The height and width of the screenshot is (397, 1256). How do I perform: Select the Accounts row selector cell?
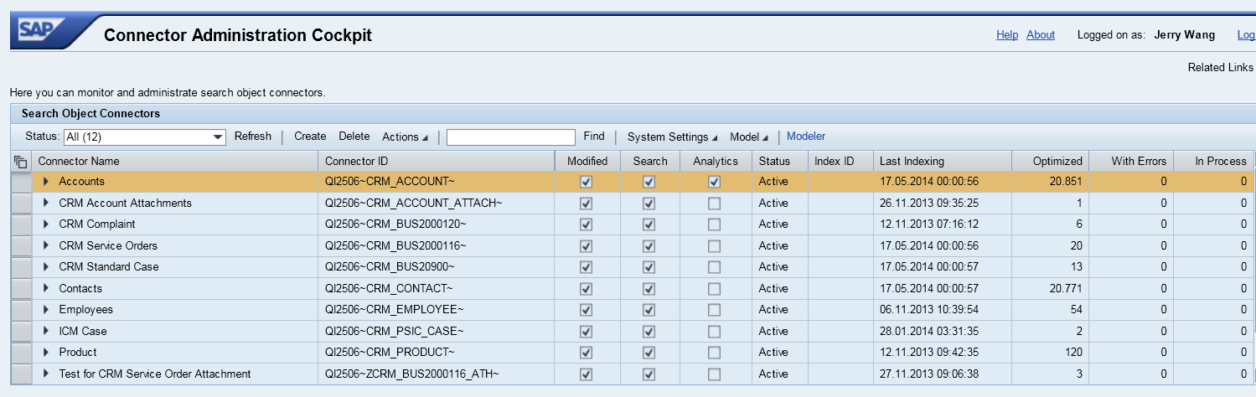pyautogui.click(x=21, y=182)
